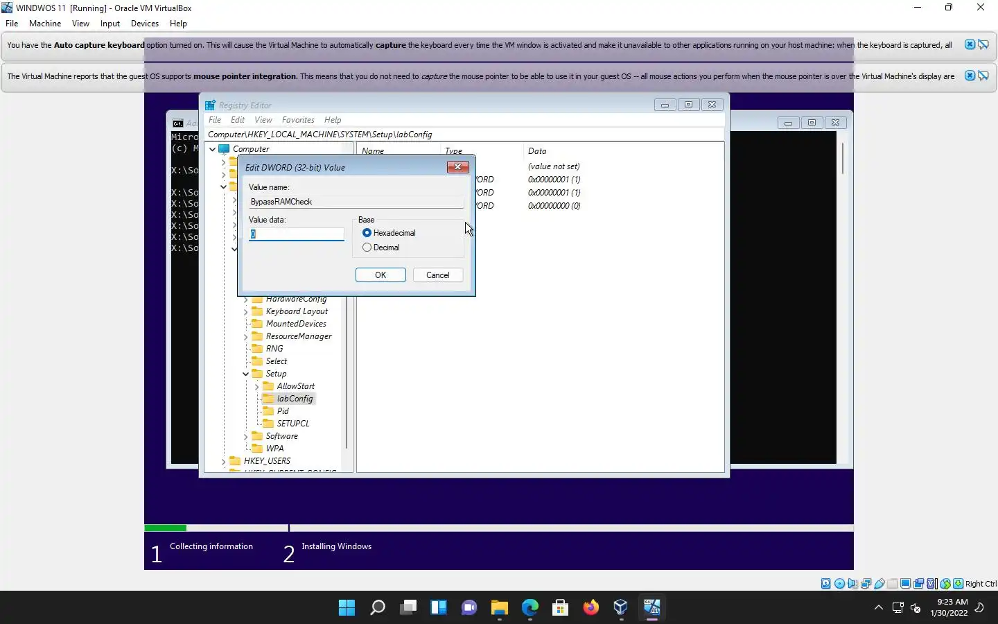This screenshot has height=624, width=998.
Task: Select the SETUPCL key
Action: (292, 424)
